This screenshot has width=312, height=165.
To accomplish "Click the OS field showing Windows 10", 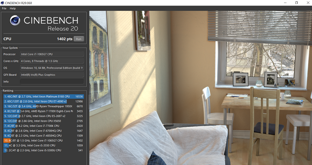I will [52, 68].
